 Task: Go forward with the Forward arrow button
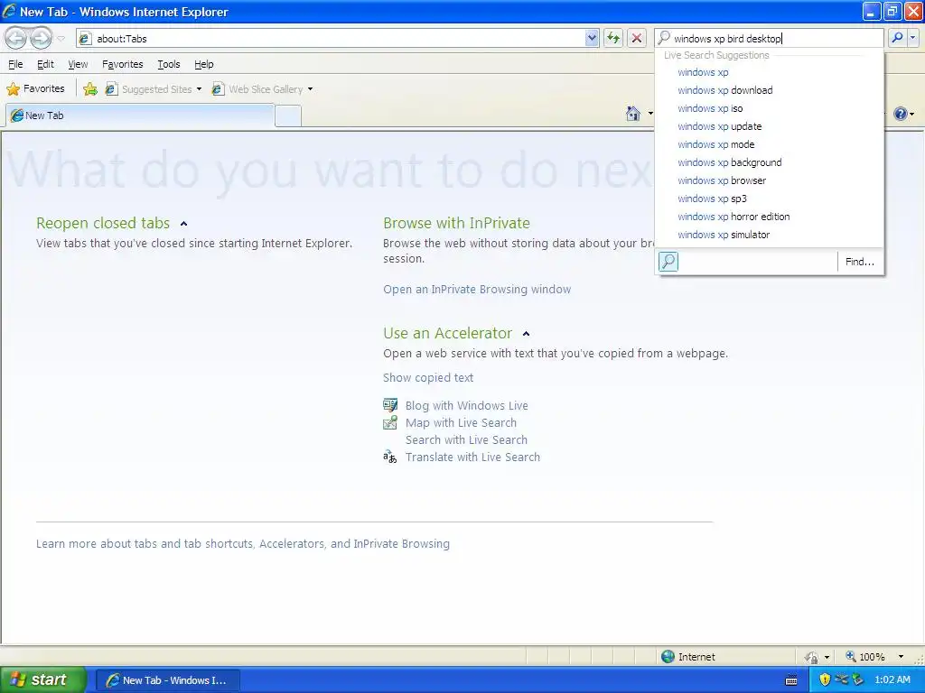coord(41,38)
